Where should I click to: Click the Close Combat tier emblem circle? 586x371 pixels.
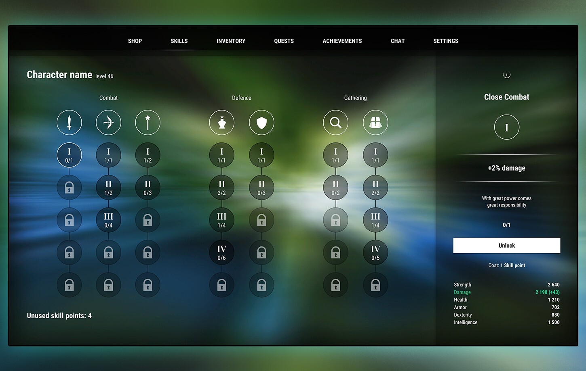point(506,127)
